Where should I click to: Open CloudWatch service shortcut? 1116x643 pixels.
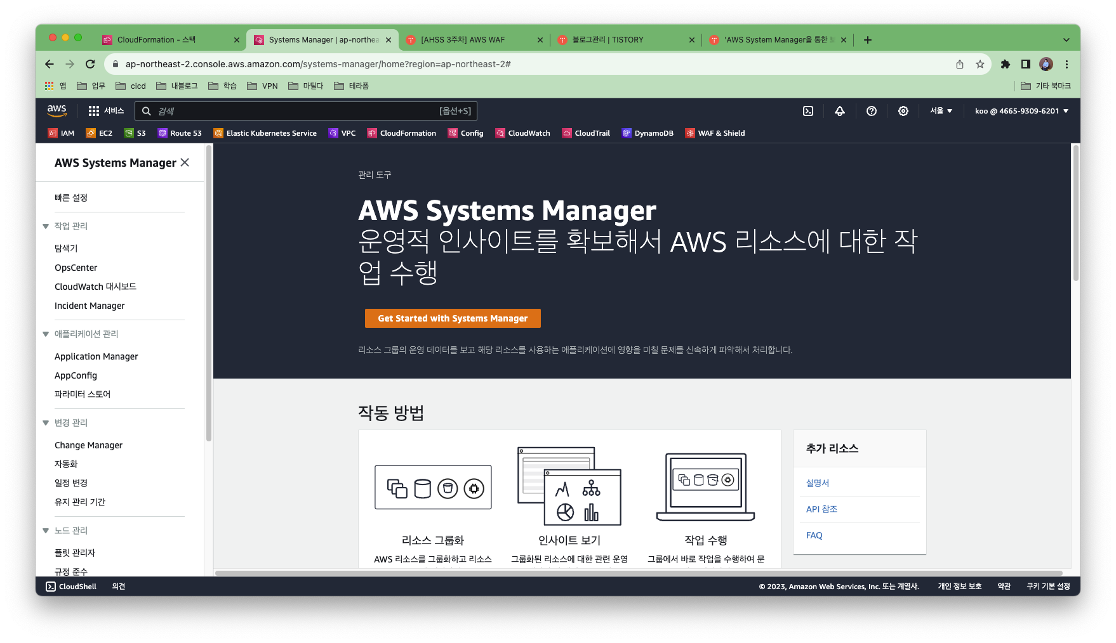pos(523,133)
